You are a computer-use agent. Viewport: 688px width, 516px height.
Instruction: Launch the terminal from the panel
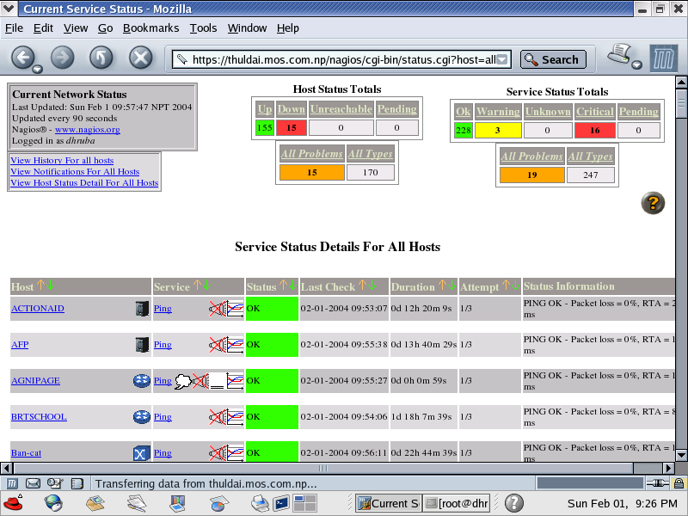tap(281, 503)
